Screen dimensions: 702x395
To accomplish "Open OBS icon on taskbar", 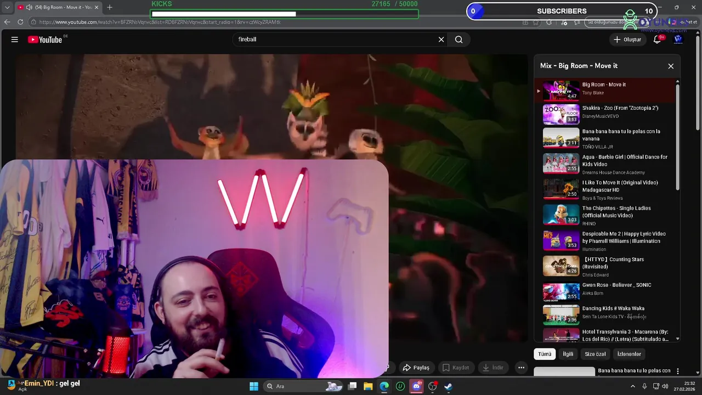I will pos(433,386).
